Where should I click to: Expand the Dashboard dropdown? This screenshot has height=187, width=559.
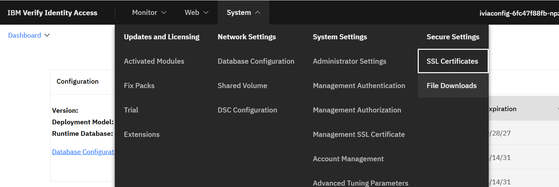pyautogui.click(x=29, y=35)
